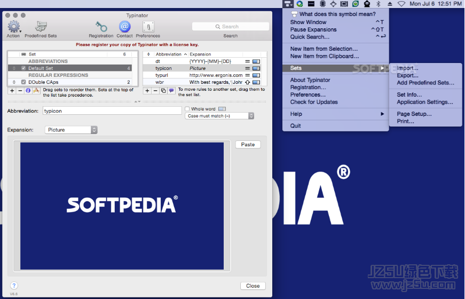Screen dimensions: 465x299
Task: Click the blue indicator in typurl row
Action: click(x=256, y=75)
